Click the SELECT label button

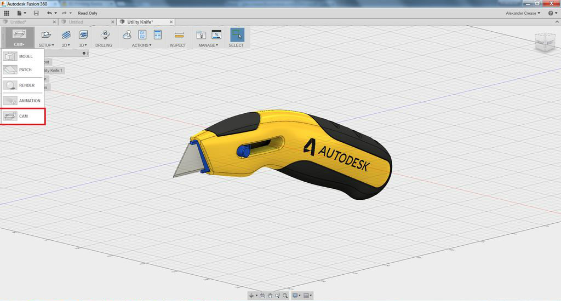click(236, 45)
